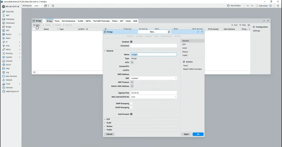Click the workspace windows icon labeled 2
The width and height of the screenshot is (282, 147).
[47, 6]
